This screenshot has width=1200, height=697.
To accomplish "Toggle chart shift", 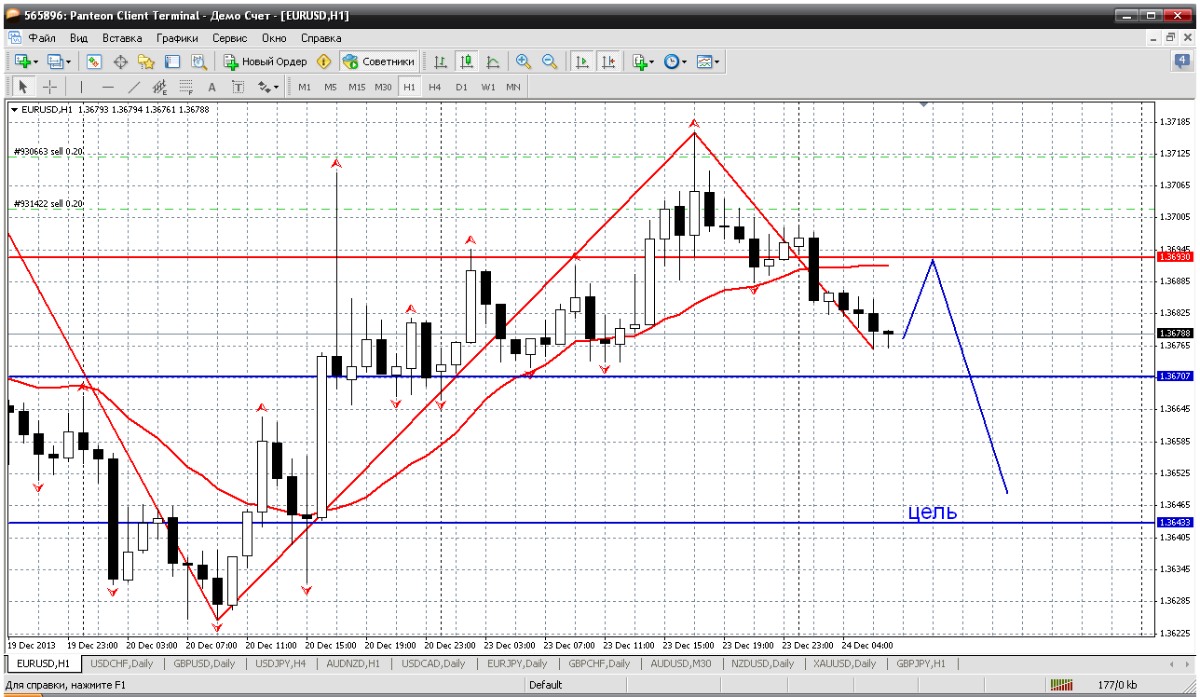I will point(608,61).
